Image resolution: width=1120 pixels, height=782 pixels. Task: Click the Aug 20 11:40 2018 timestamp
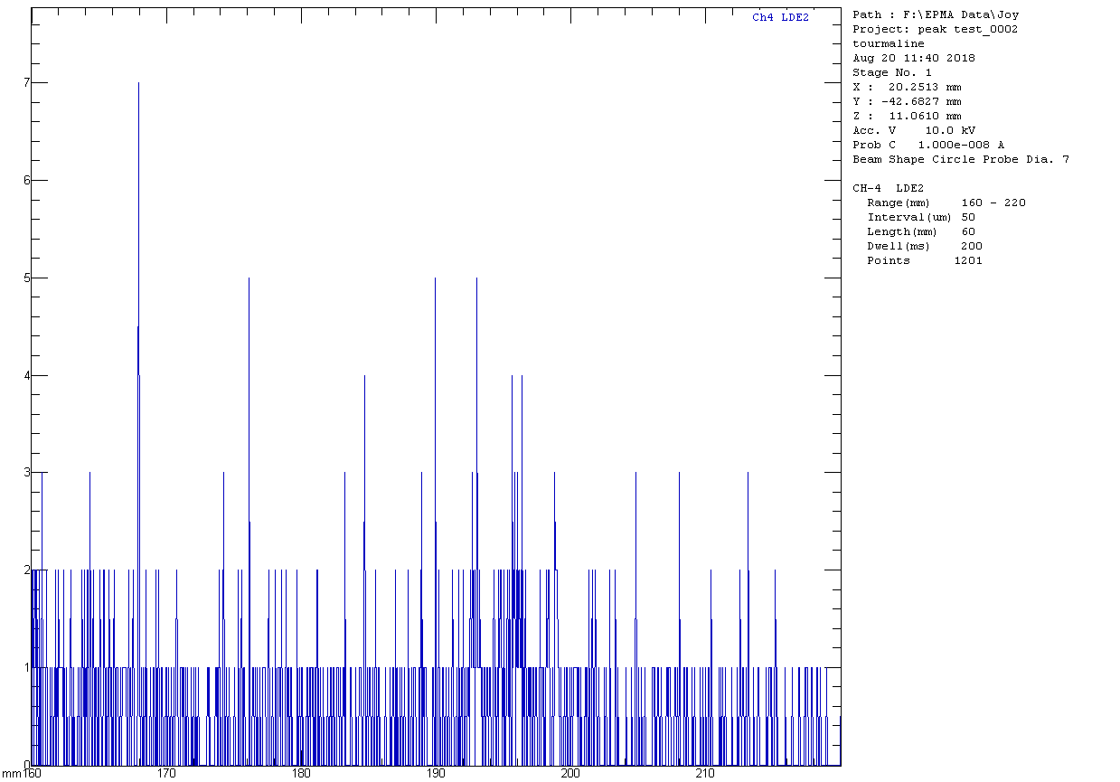coord(914,58)
